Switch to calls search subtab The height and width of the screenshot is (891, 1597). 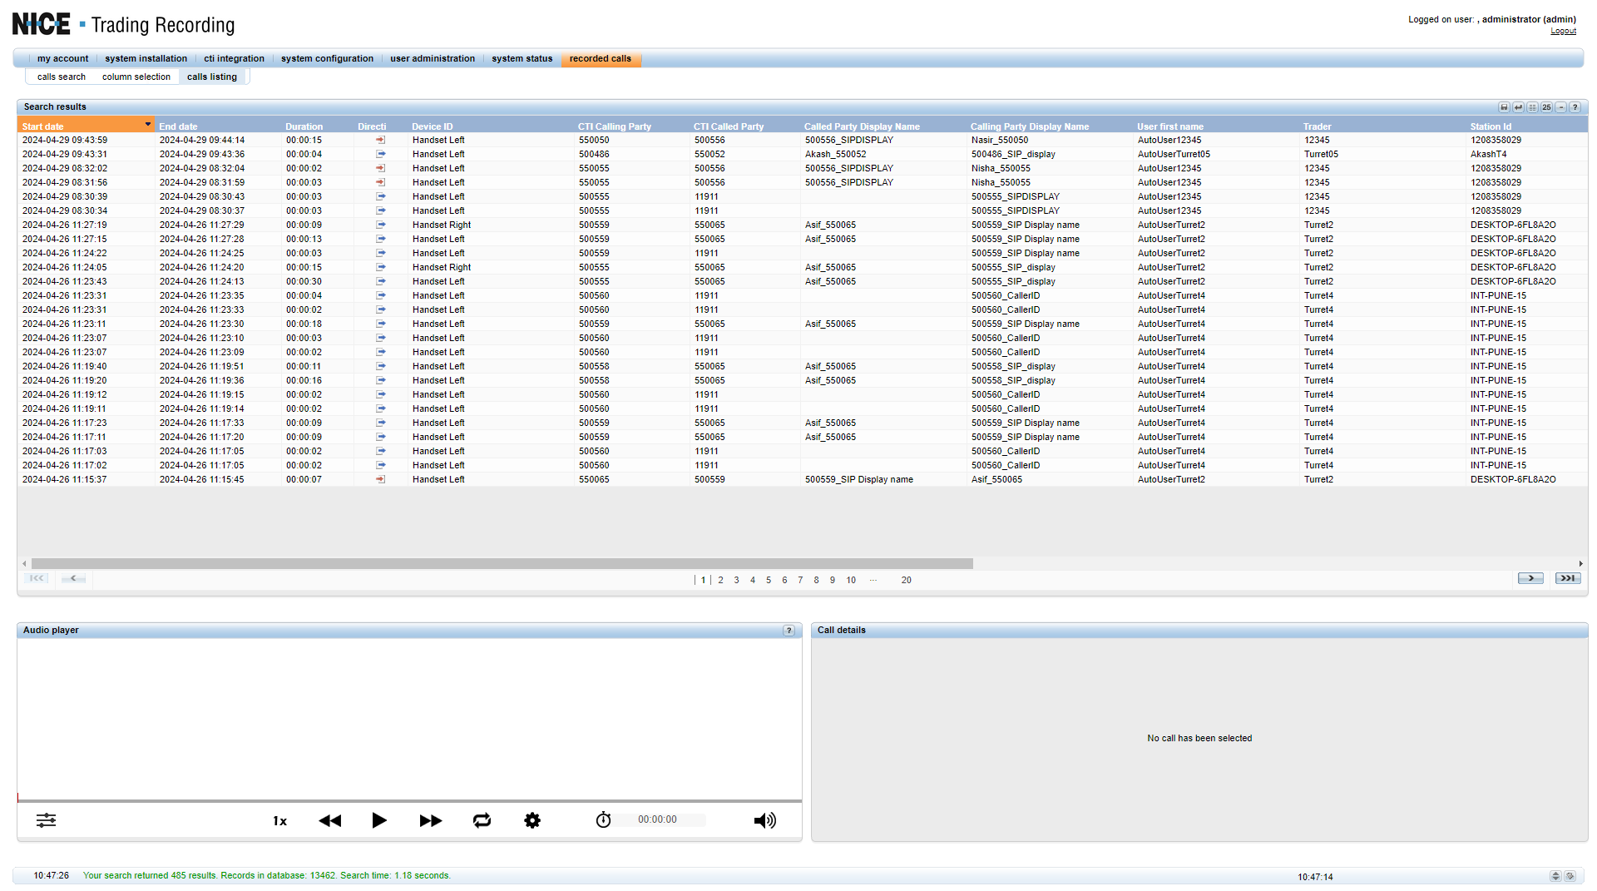click(x=61, y=77)
